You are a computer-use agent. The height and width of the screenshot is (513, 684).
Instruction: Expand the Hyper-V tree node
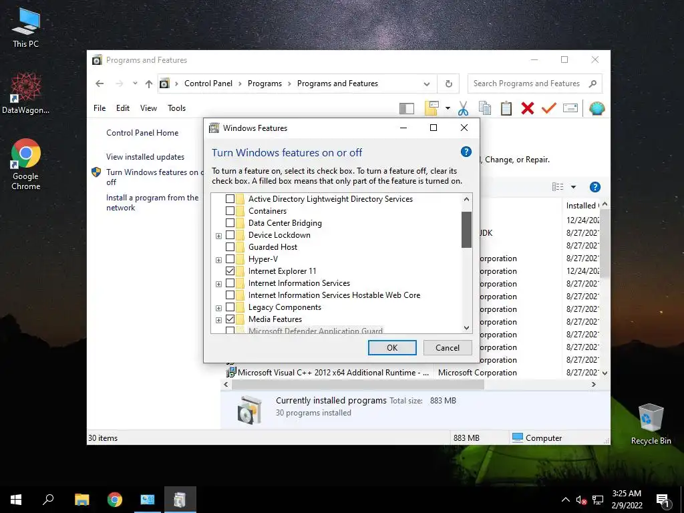(218, 260)
